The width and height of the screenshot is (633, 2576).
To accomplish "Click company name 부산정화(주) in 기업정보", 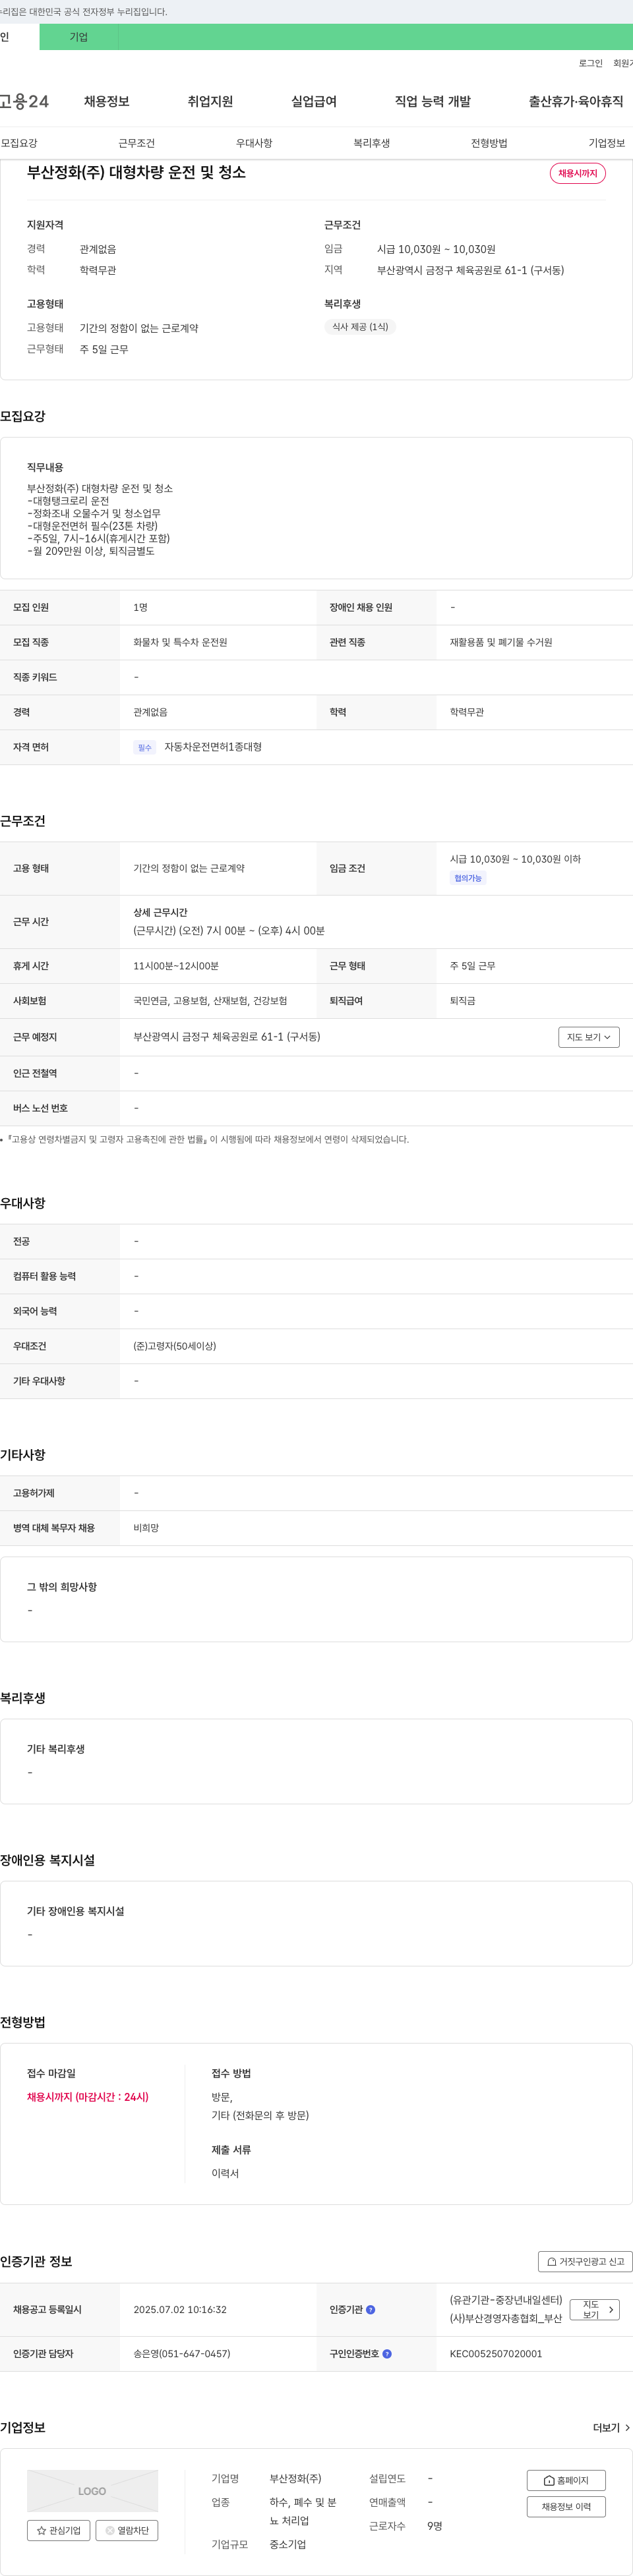I will tap(295, 2478).
